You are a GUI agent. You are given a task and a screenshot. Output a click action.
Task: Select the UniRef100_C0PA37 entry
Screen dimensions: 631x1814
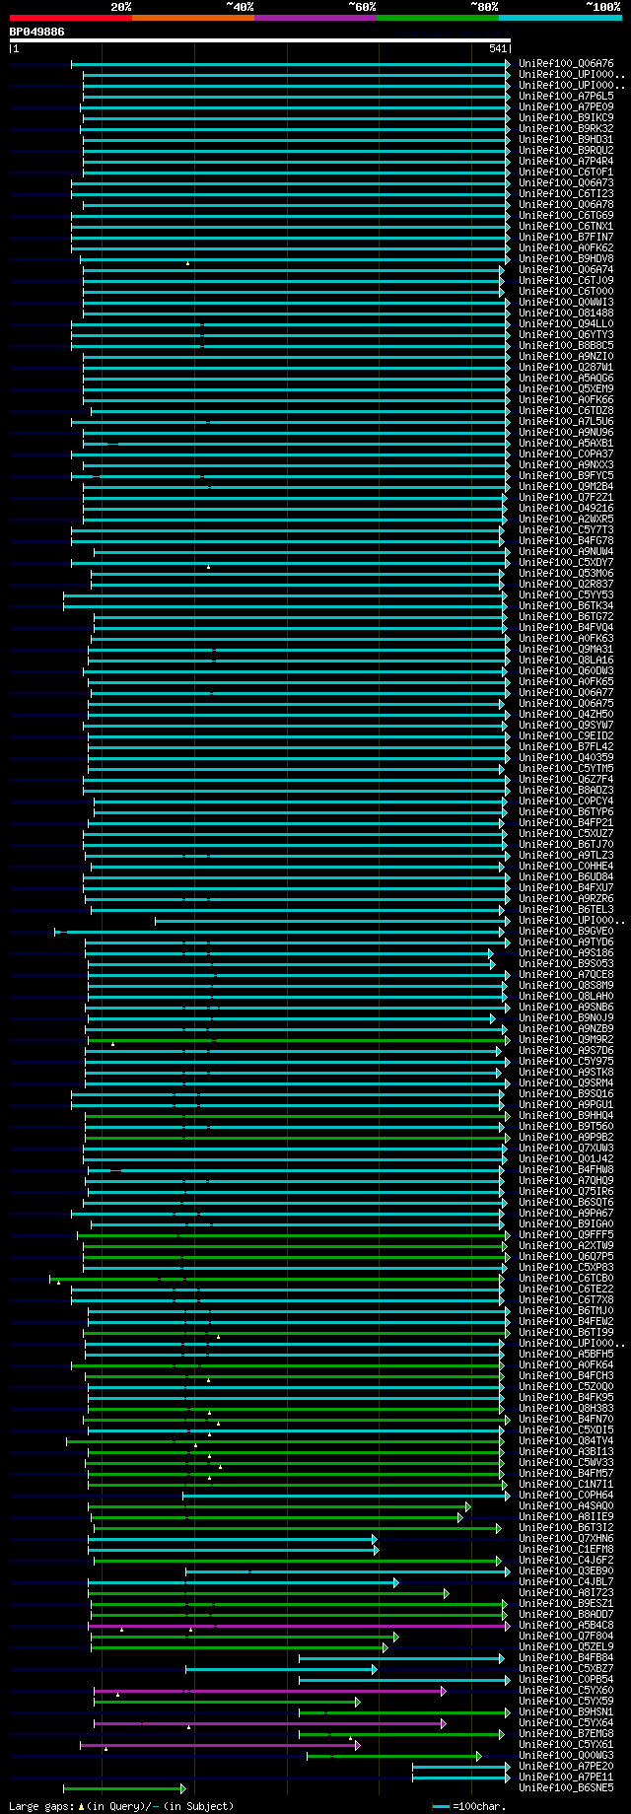coord(566,454)
